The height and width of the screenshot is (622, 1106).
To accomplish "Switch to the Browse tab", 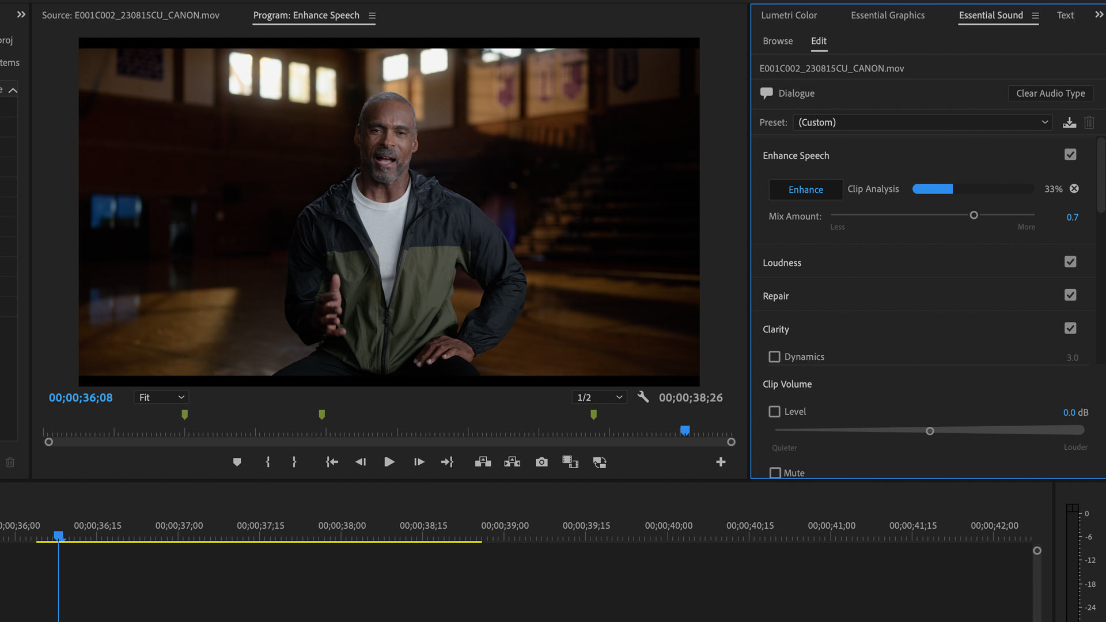I will pos(778,41).
